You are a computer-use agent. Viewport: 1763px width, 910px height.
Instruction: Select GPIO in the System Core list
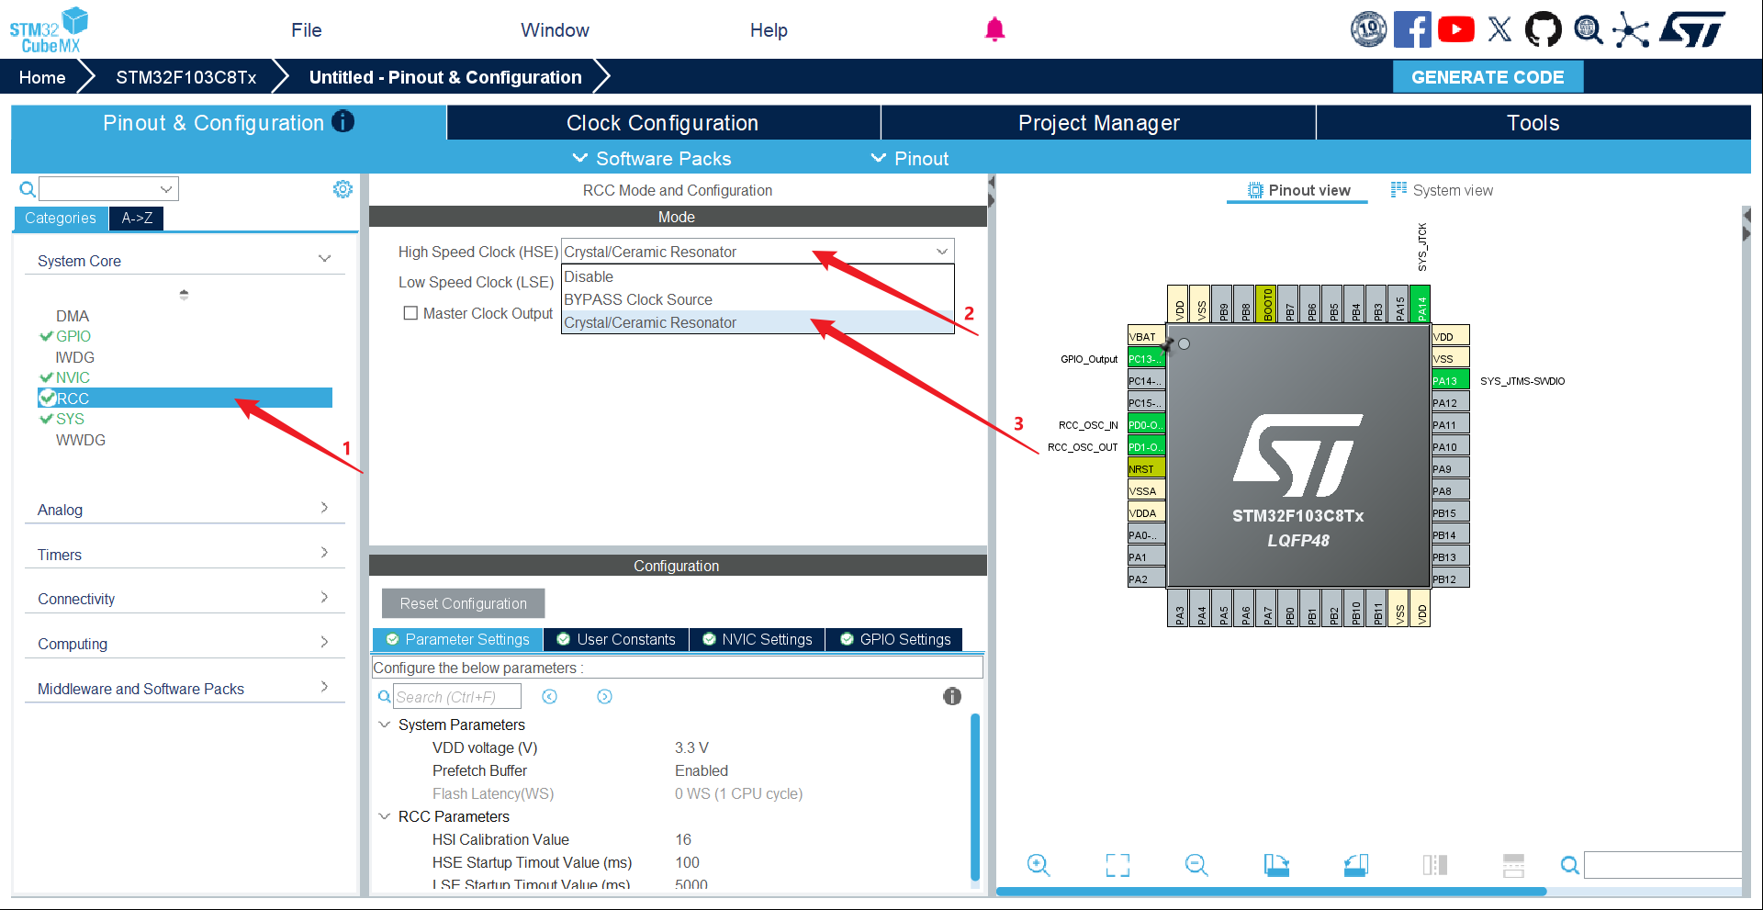pyautogui.click(x=73, y=336)
